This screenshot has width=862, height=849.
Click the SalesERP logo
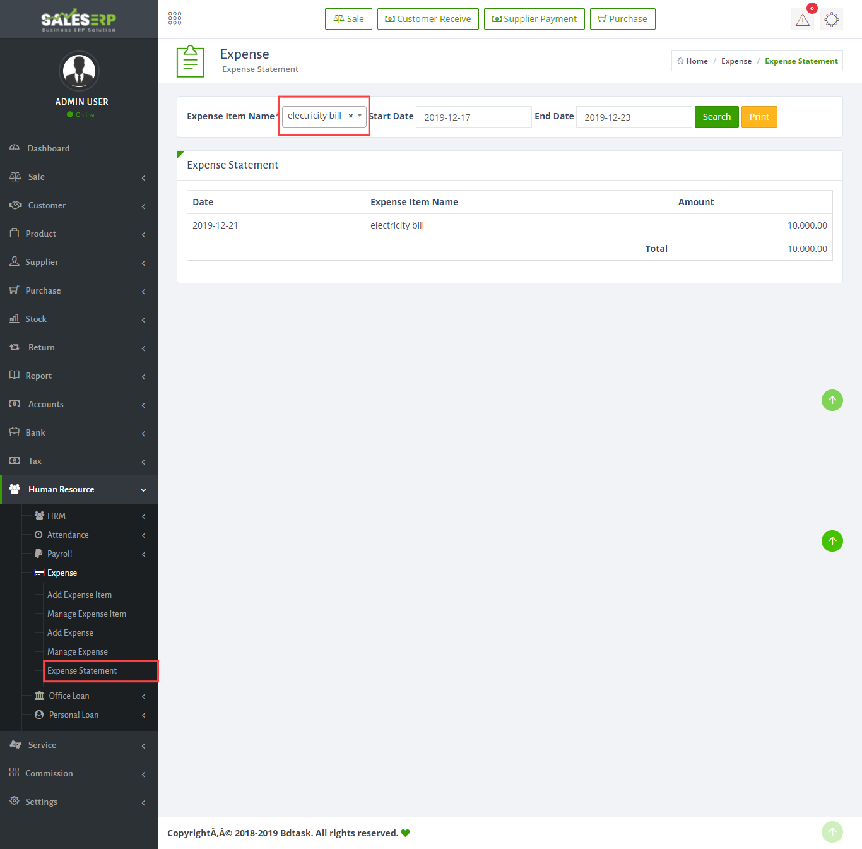[x=79, y=20]
